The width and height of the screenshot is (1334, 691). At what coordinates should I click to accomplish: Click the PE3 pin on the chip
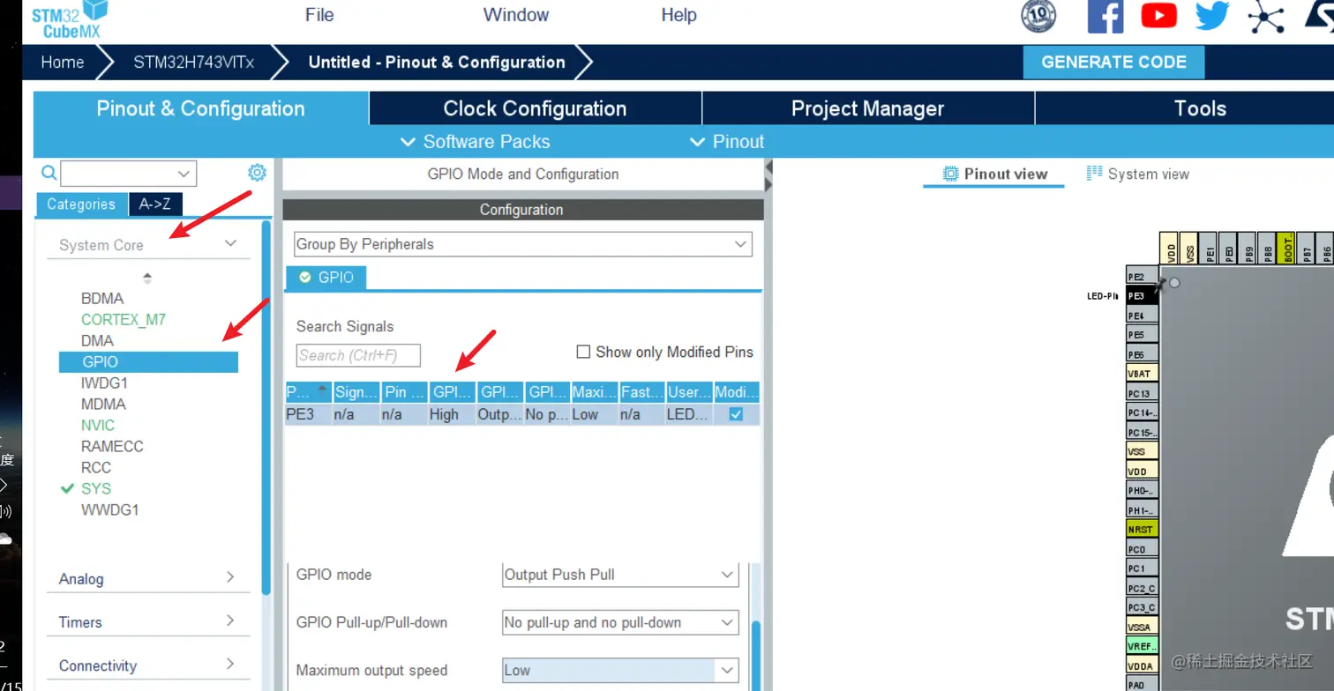(1142, 296)
